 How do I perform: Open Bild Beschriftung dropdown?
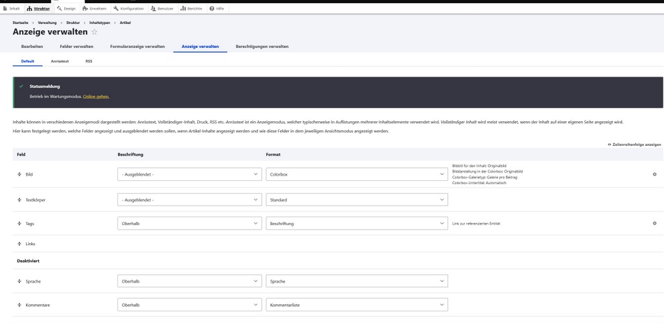tap(189, 174)
